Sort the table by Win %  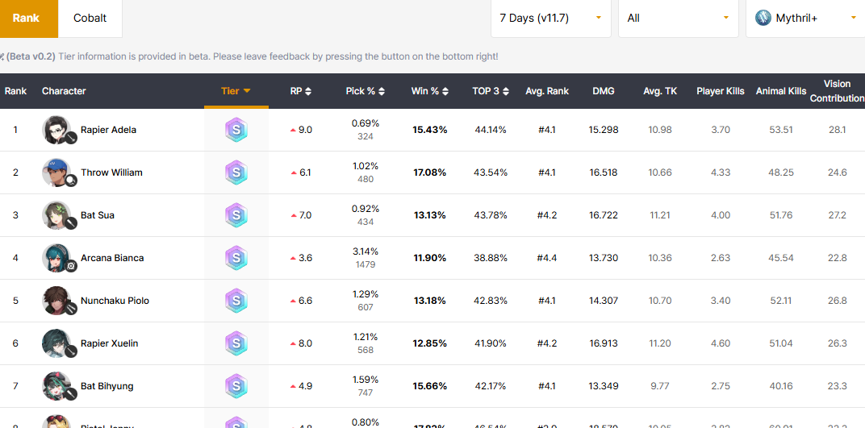click(430, 91)
